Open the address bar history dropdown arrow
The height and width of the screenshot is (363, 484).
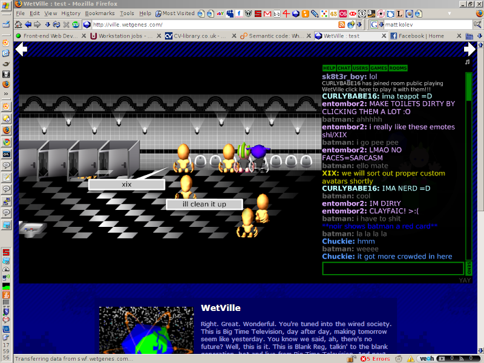(359, 24)
